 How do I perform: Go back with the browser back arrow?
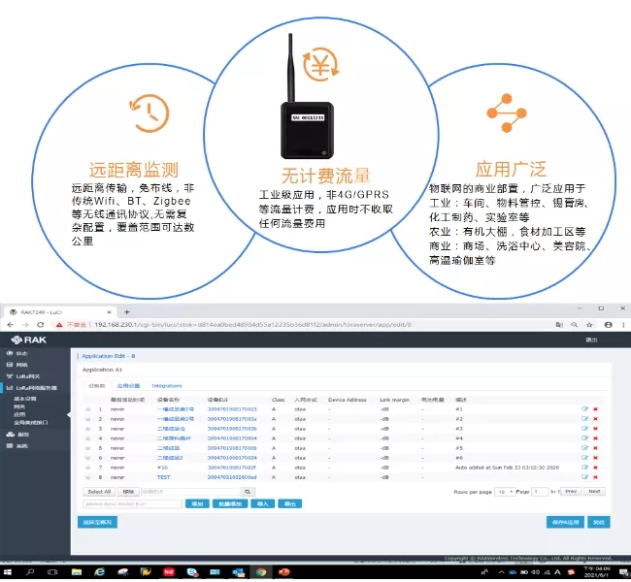(x=11, y=325)
